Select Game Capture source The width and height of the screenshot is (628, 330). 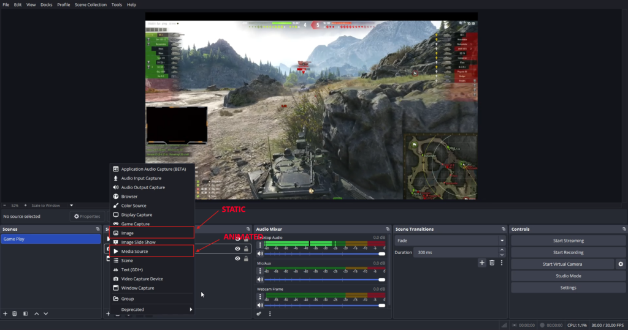point(152,223)
